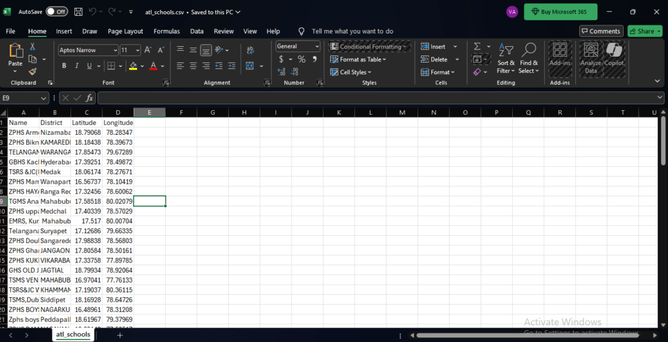Image resolution: width=668 pixels, height=342 pixels.
Task: Align text left in cell
Action: tap(180, 66)
